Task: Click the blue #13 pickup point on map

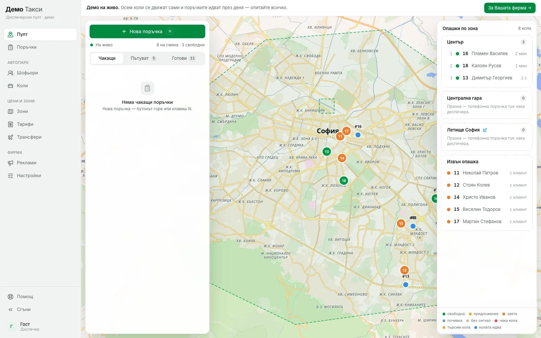Action: (x=406, y=285)
